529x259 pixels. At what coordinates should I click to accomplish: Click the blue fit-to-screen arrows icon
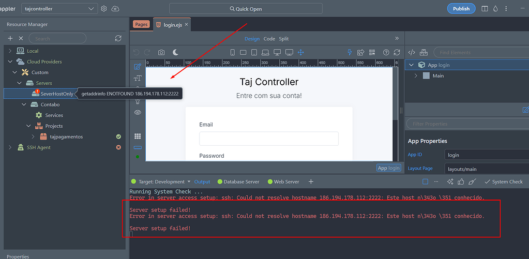[300, 52]
